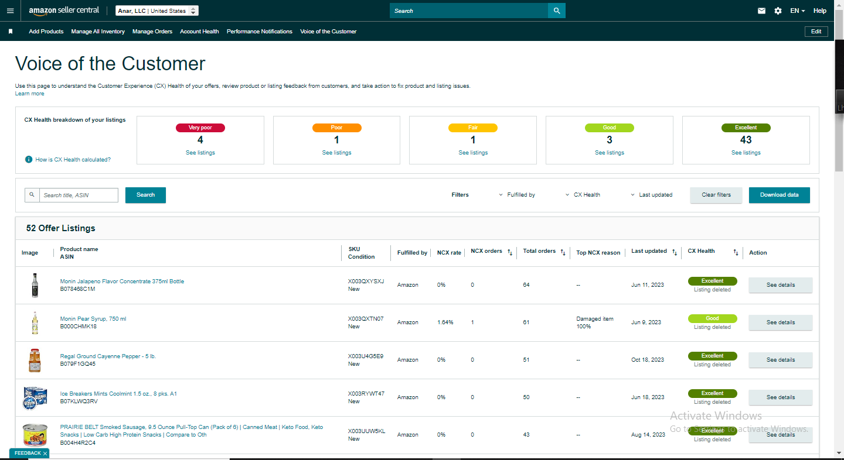Open Performance Notifications
The height and width of the screenshot is (460, 844).
point(260,32)
